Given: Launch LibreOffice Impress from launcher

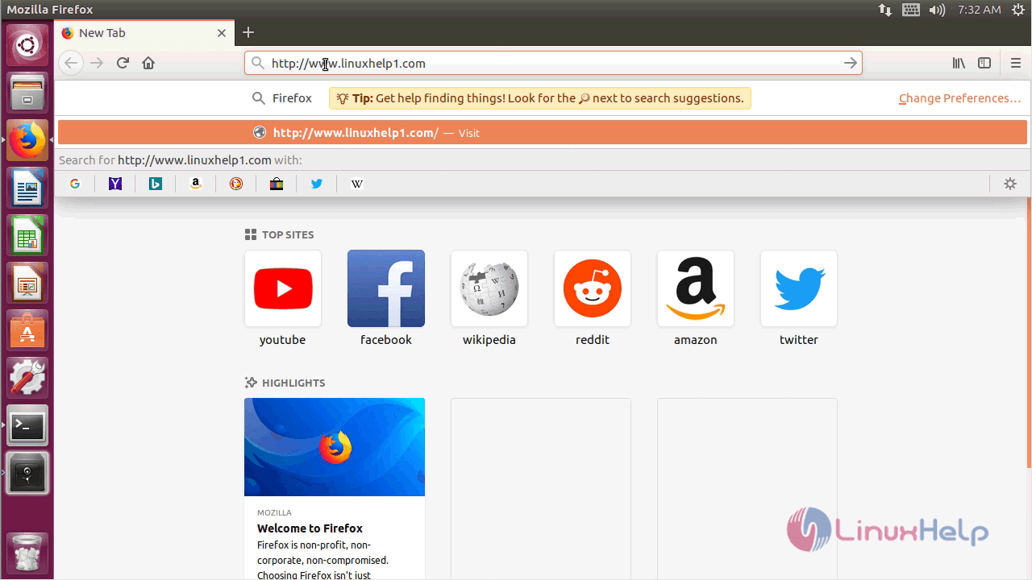Looking at the screenshot, I should tap(27, 283).
